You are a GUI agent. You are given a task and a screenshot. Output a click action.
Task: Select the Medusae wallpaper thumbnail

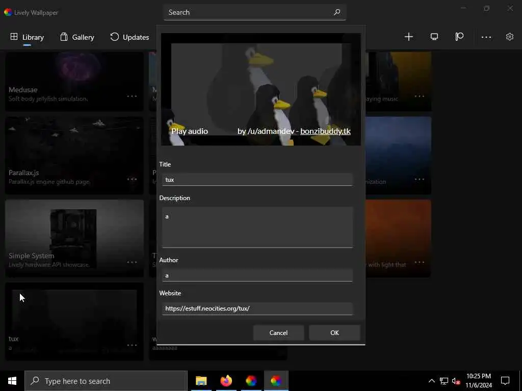click(74, 81)
